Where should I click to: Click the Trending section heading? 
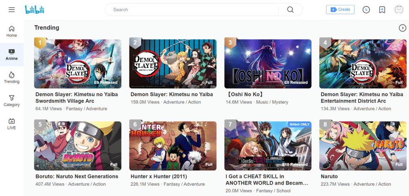[47, 28]
